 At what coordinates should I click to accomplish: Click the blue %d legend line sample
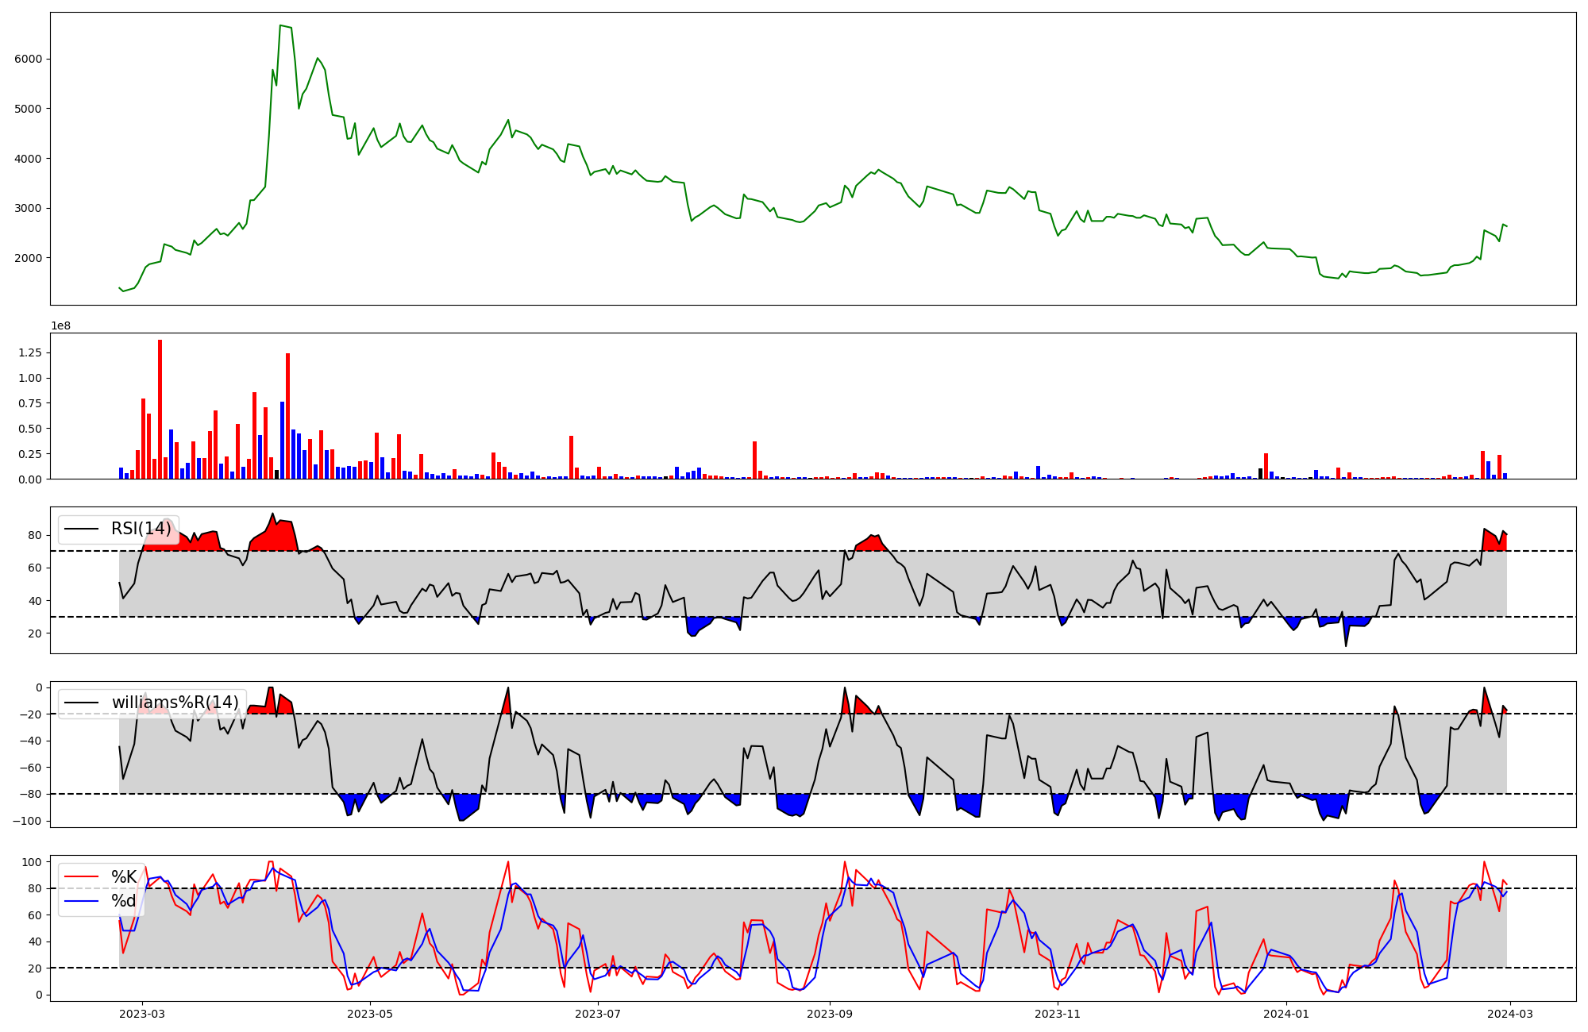(x=82, y=901)
